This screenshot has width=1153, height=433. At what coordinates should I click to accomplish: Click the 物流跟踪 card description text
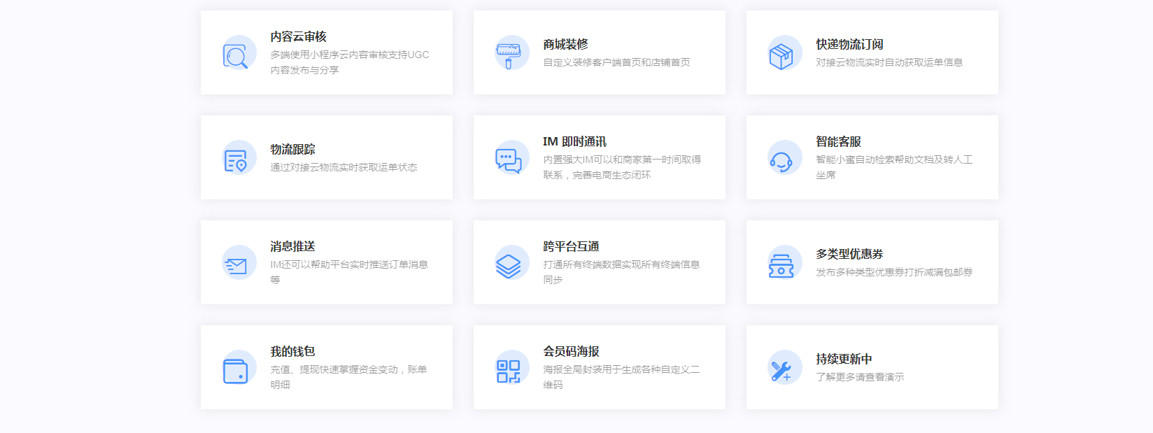click(x=344, y=167)
